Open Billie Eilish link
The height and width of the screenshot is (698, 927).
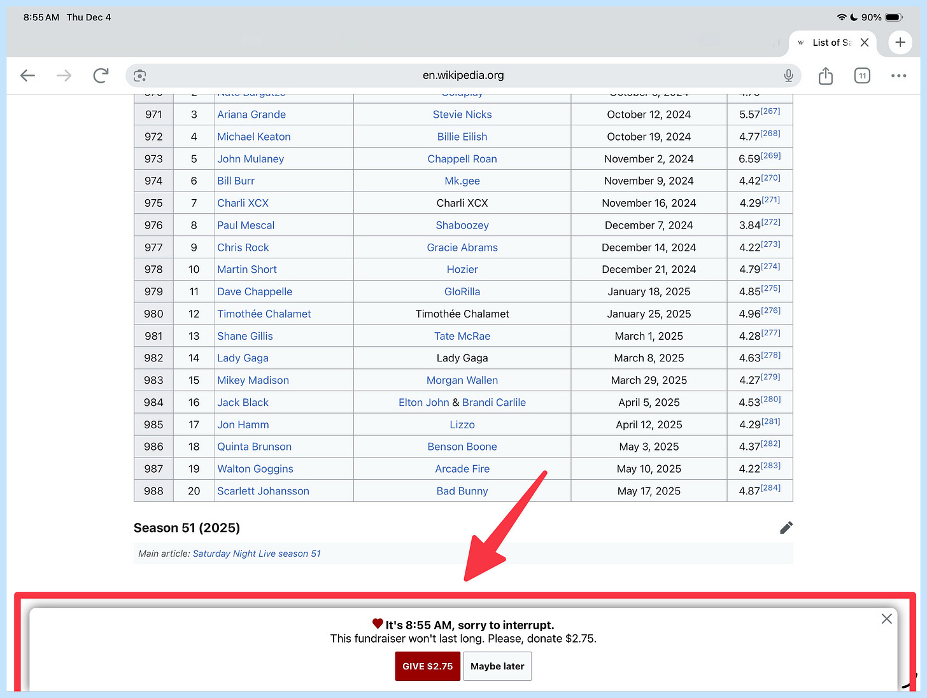tap(462, 137)
